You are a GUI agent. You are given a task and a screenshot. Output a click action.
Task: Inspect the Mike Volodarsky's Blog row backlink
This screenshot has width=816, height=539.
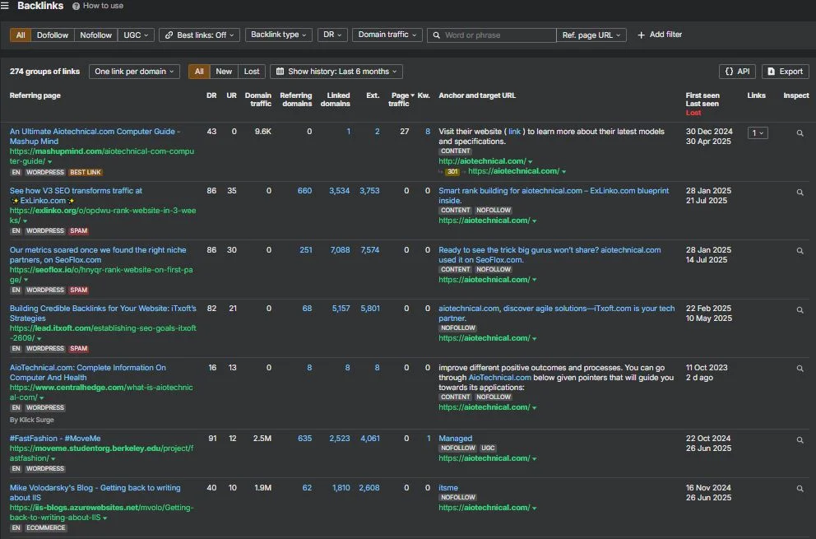(800, 489)
